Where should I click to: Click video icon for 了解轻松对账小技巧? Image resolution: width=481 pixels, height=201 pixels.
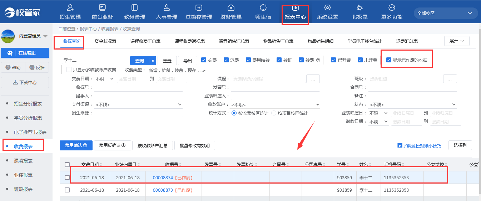pyautogui.click(x=400, y=146)
